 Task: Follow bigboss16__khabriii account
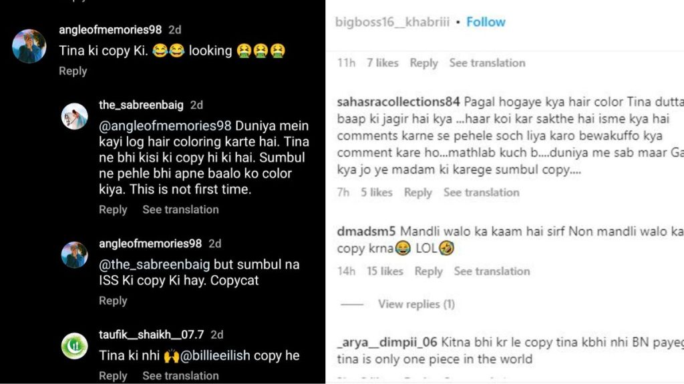(486, 22)
